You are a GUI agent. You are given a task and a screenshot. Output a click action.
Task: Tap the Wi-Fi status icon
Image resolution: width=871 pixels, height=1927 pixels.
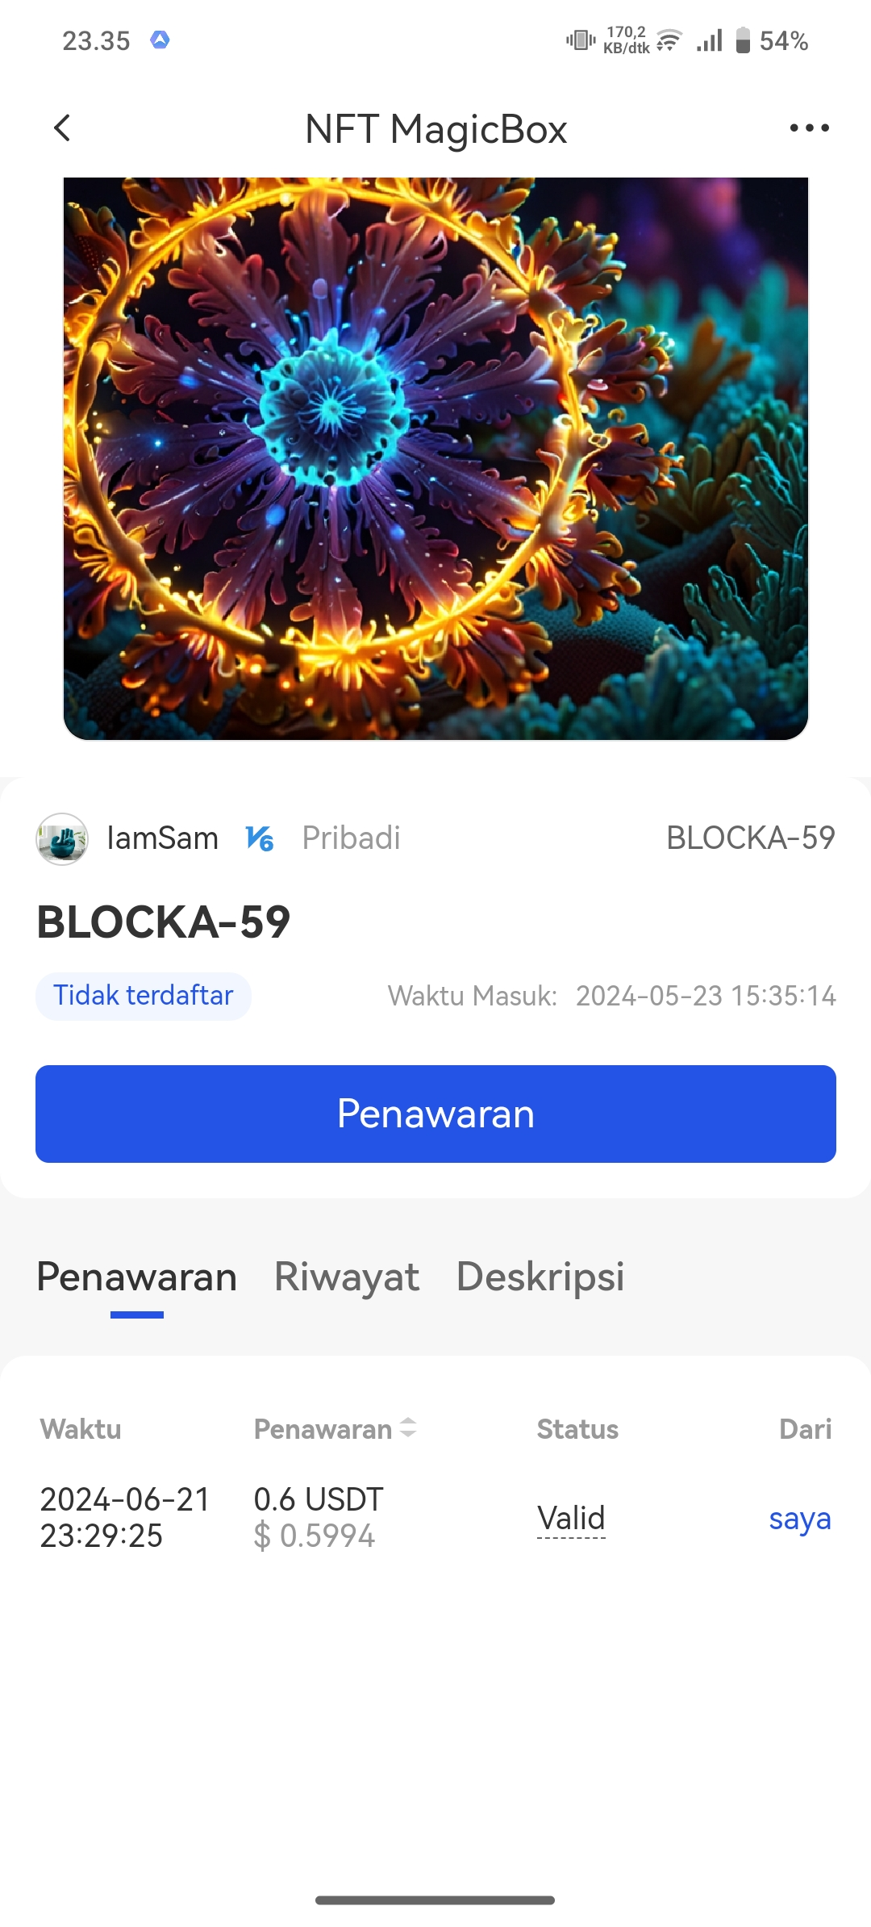pos(669,40)
